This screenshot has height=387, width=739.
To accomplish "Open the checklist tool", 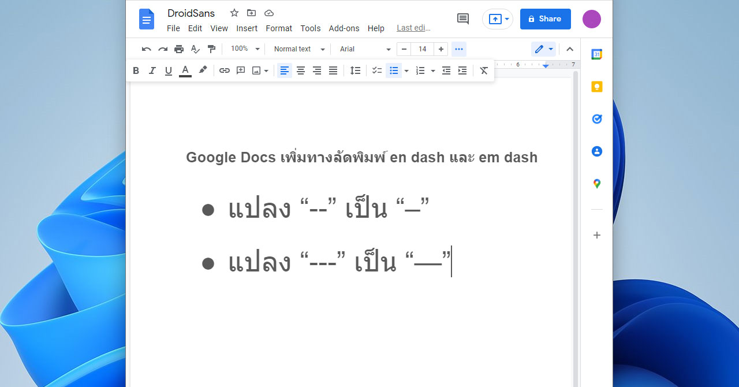I will [x=377, y=70].
